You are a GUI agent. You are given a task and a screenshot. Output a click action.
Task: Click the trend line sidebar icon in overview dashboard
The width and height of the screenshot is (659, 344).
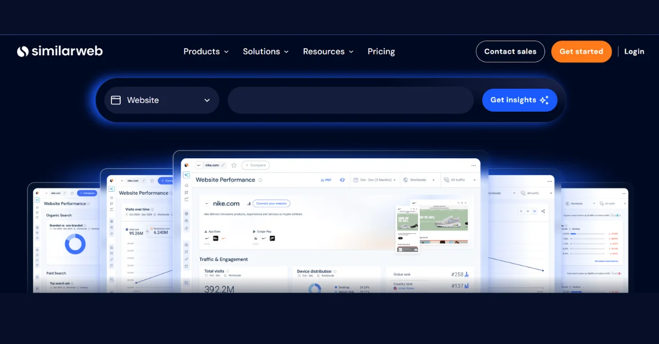187,199
